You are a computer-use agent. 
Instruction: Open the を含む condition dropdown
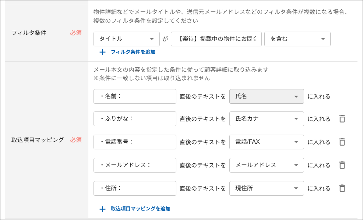tap(297, 39)
